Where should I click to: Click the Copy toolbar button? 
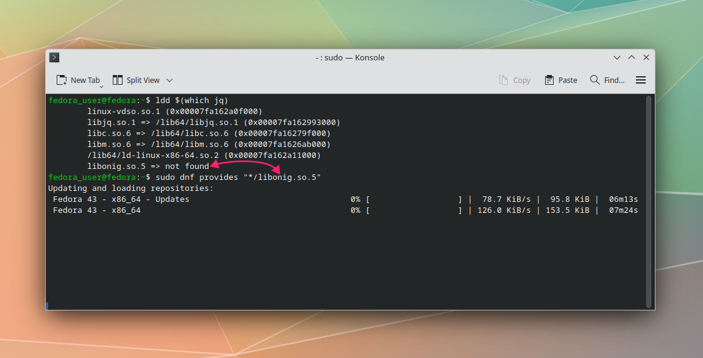point(515,81)
